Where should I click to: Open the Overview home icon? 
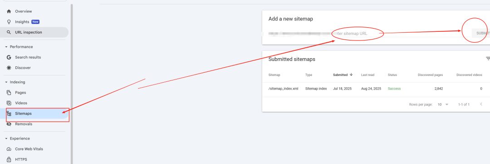9,11
